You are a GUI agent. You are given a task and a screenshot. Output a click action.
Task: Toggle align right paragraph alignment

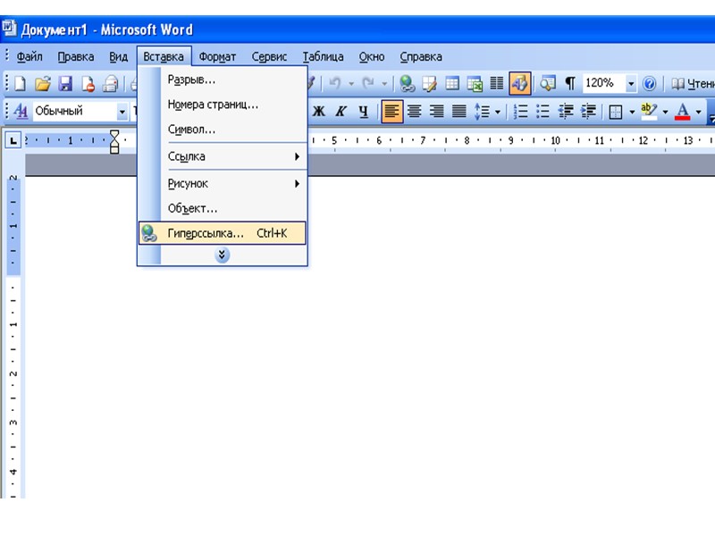point(436,111)
